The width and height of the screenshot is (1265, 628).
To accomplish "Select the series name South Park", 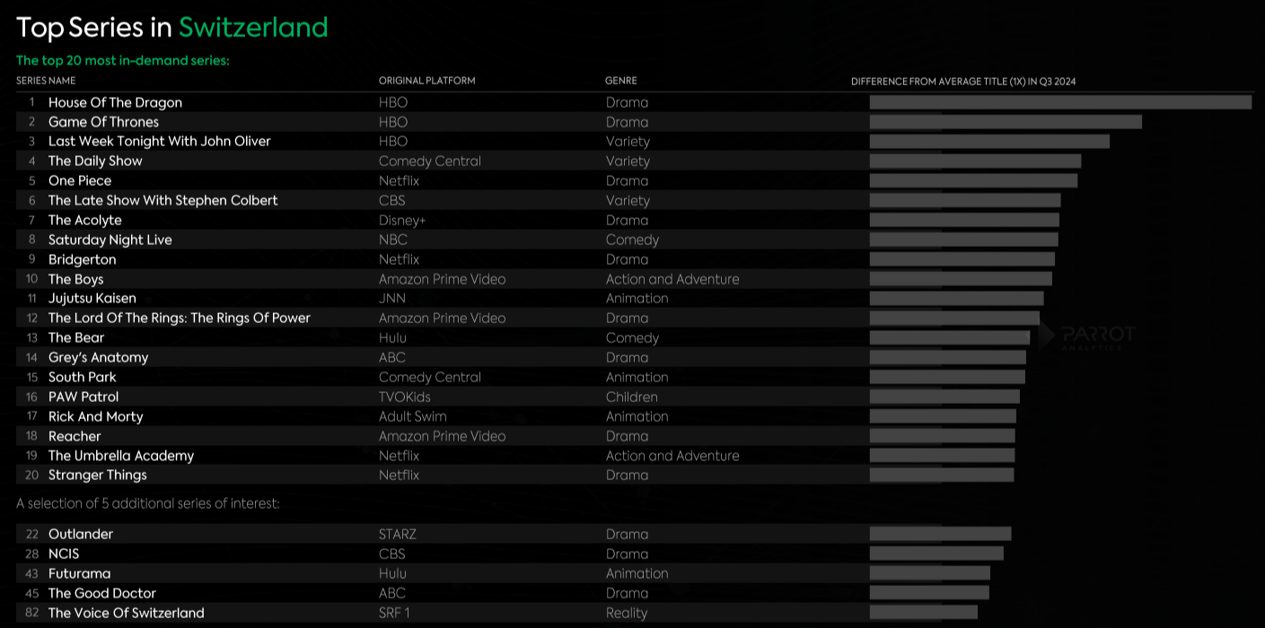I will pyautogui.click(x=83, y=377).
